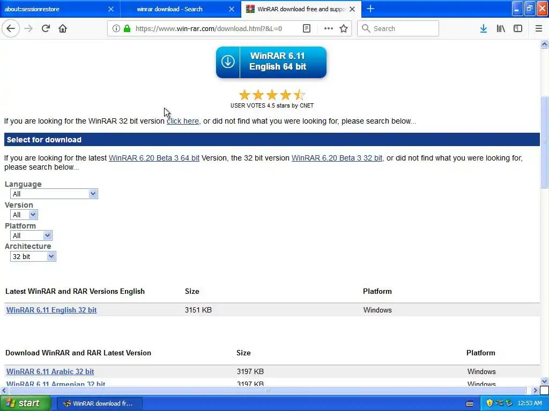The height and width of the screenshot is (411, 549).
Task: Close the about:sessionrestore tab
Action: pos(110,9)
